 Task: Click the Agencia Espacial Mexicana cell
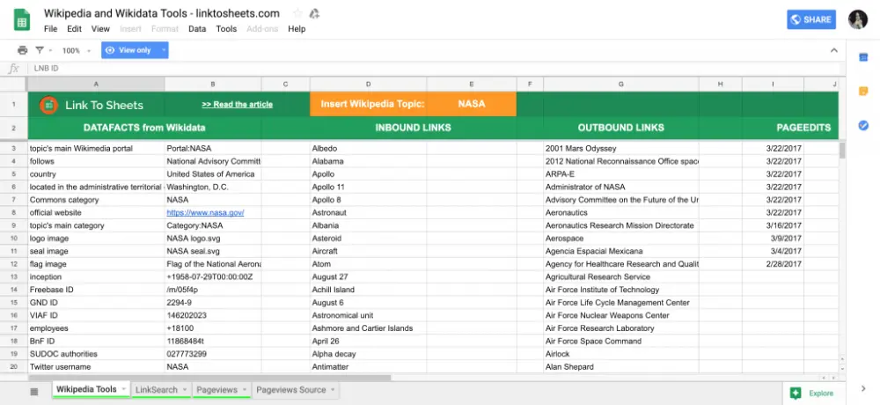[620, 251]
